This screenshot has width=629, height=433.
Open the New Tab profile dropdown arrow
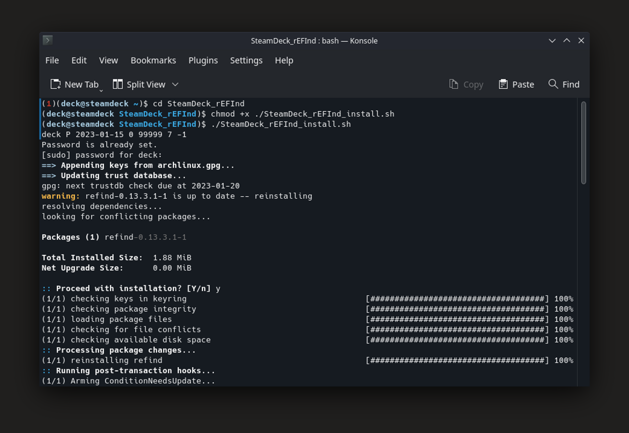101,90
